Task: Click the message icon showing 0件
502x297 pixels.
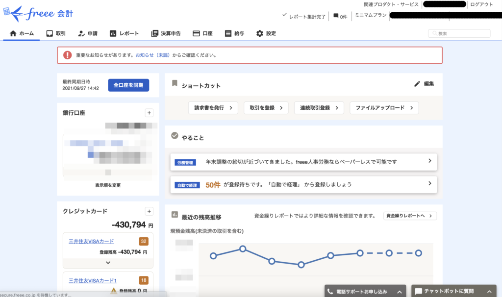Action: click(336, 16)
